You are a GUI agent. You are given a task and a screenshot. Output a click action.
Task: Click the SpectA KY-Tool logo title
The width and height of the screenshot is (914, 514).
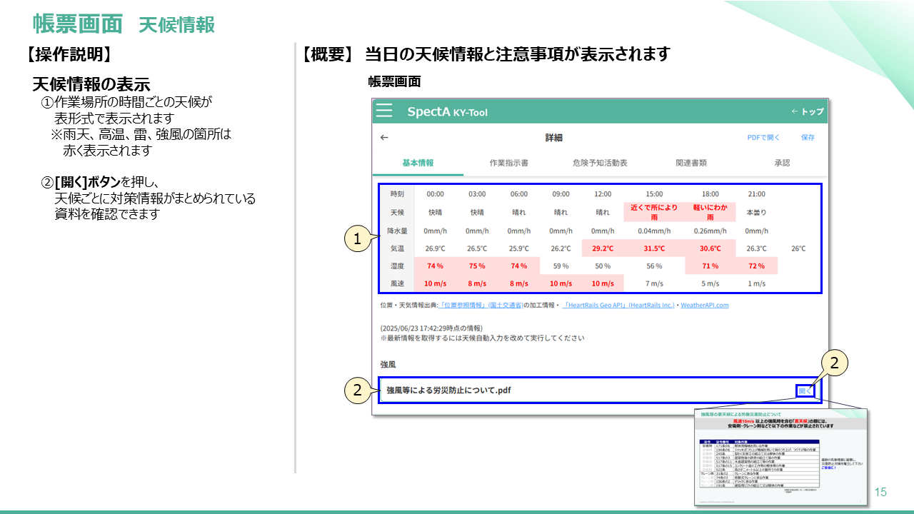[x=447, y=111]
